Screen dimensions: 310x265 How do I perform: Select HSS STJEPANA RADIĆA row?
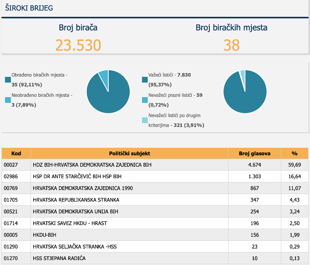[x=155, y=258]
